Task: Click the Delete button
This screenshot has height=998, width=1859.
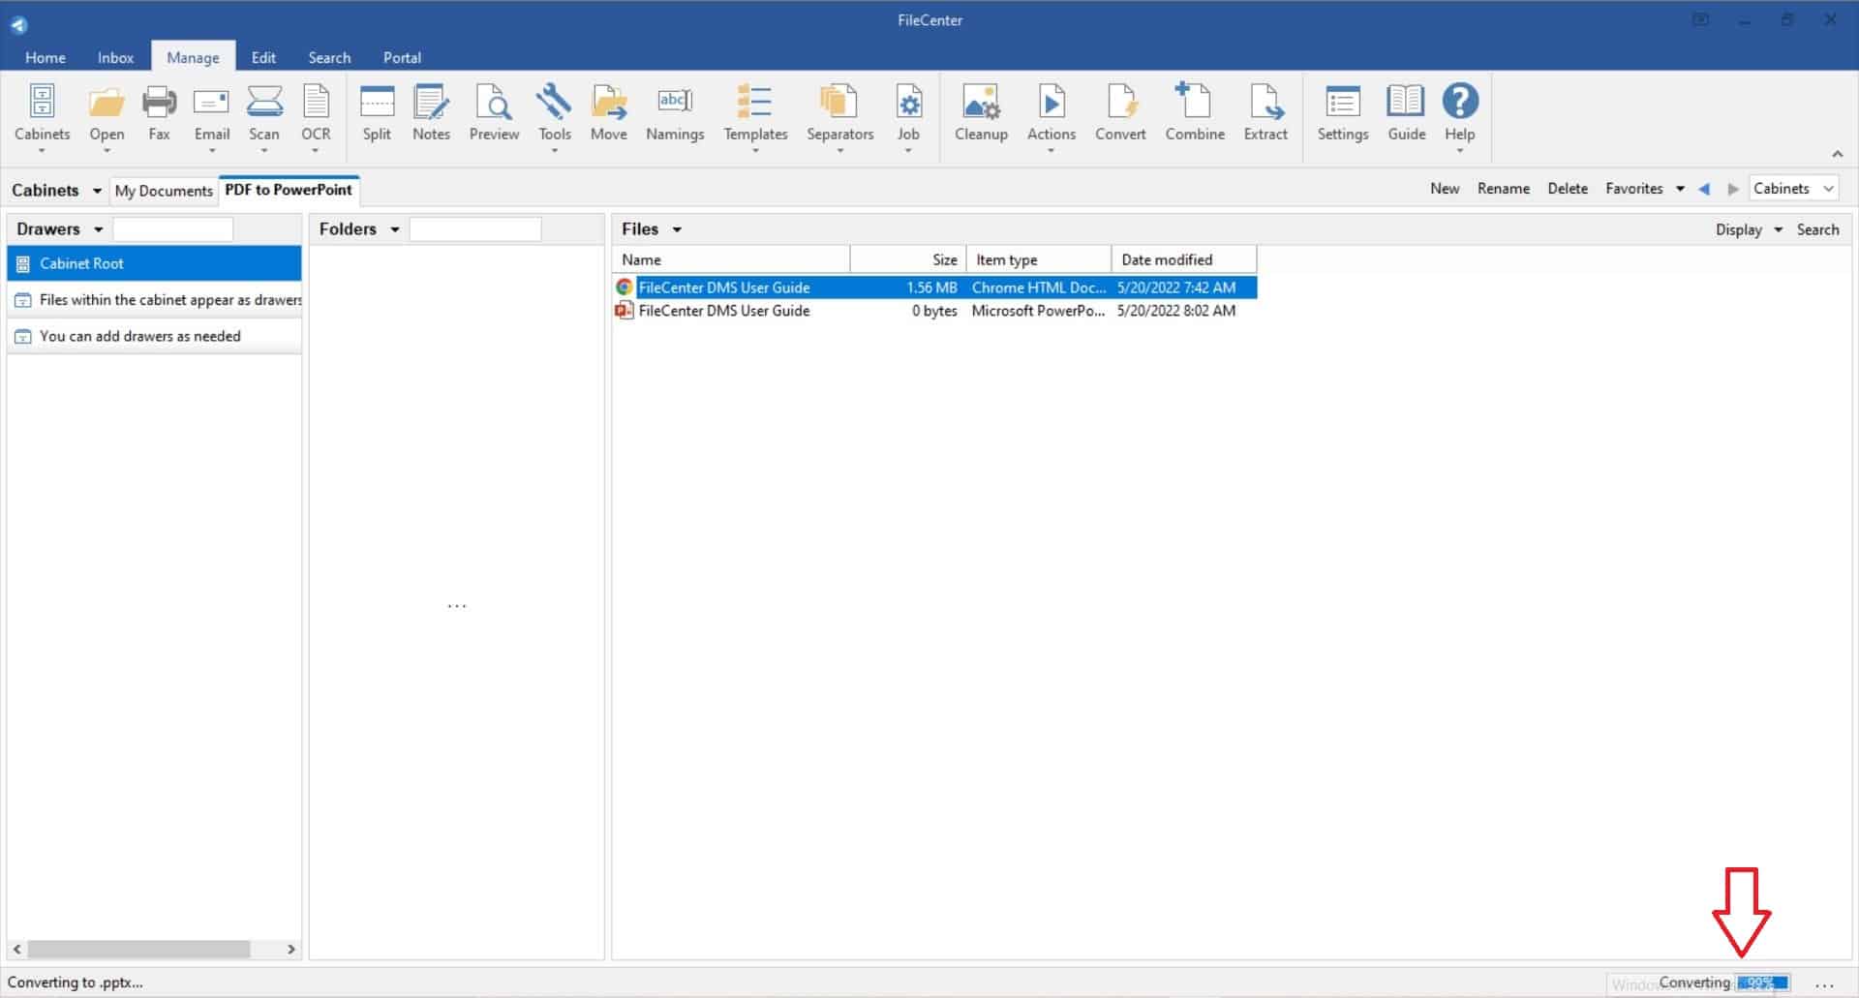Action: (x=1568, y=189)
